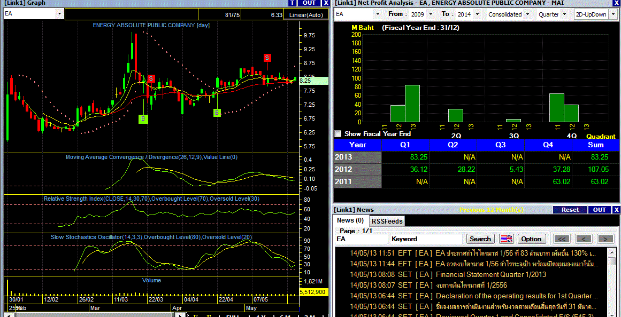
Task: Click the 63.02 Q4 2011 cell
Action: [x=548, y=182]
